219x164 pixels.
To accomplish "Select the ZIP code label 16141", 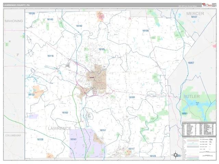I will click(73, 139).
